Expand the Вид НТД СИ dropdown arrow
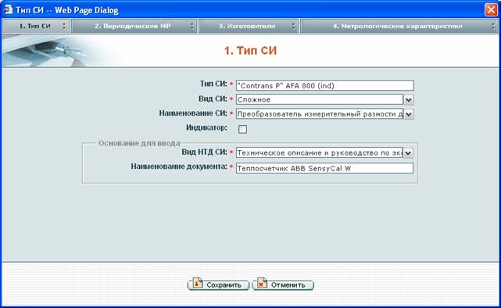The image size is (501, 308). click(x=408, y=153)
